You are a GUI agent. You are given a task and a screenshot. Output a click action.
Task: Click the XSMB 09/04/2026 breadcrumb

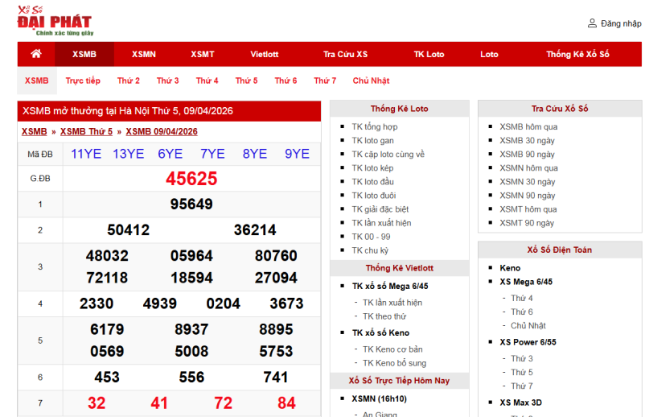tap(162, 131)
